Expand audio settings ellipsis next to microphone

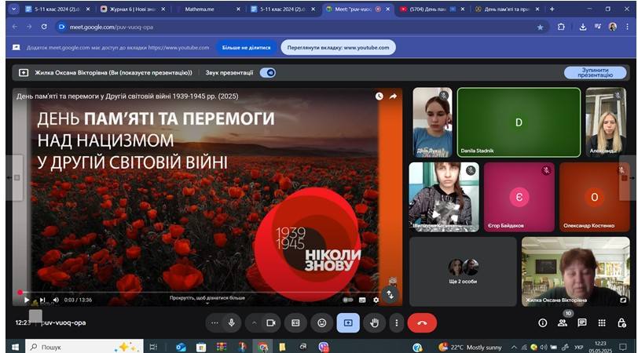(x=215, y=322)
